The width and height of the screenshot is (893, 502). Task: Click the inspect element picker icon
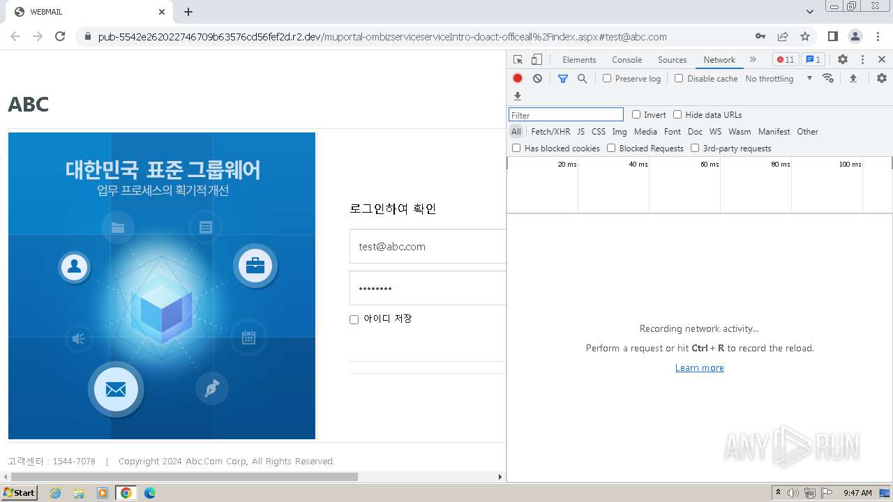coord(518,59)
